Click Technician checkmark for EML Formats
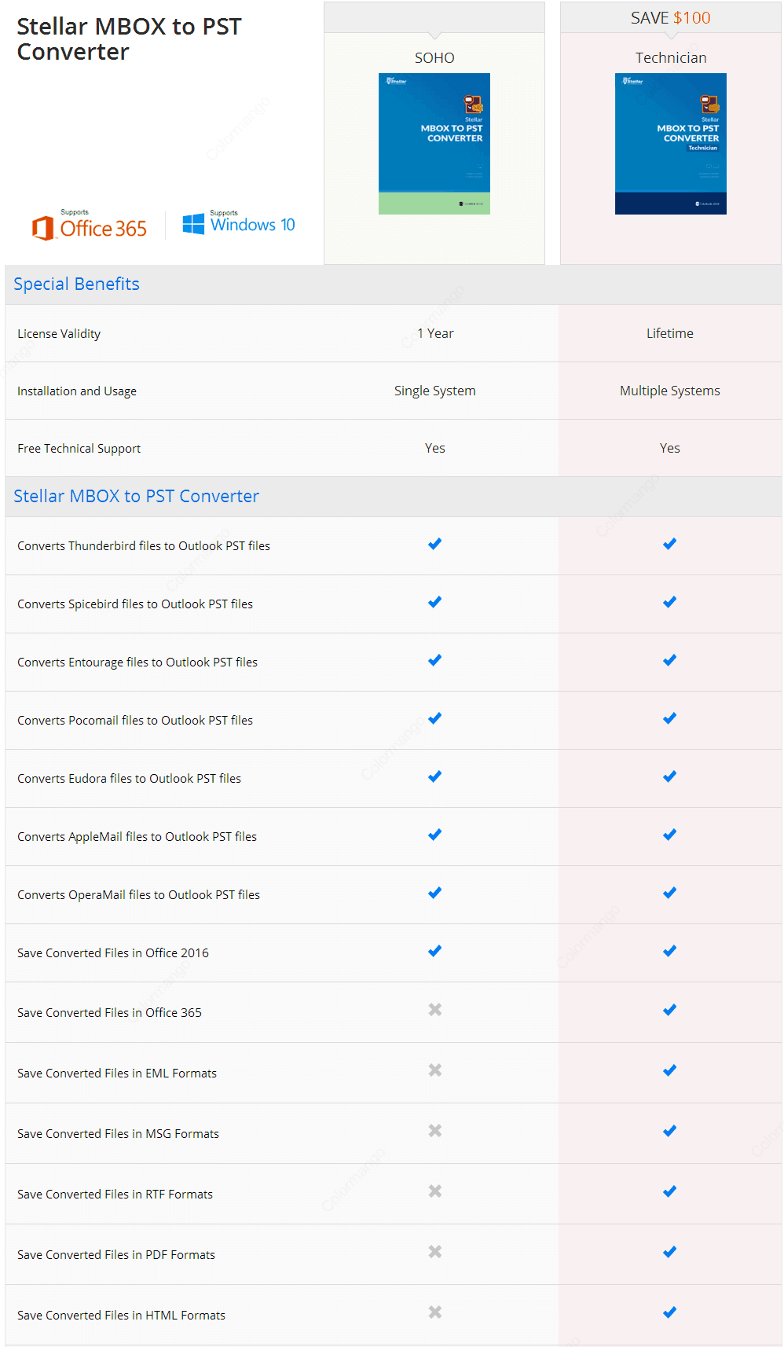 tap(669, 1070)
